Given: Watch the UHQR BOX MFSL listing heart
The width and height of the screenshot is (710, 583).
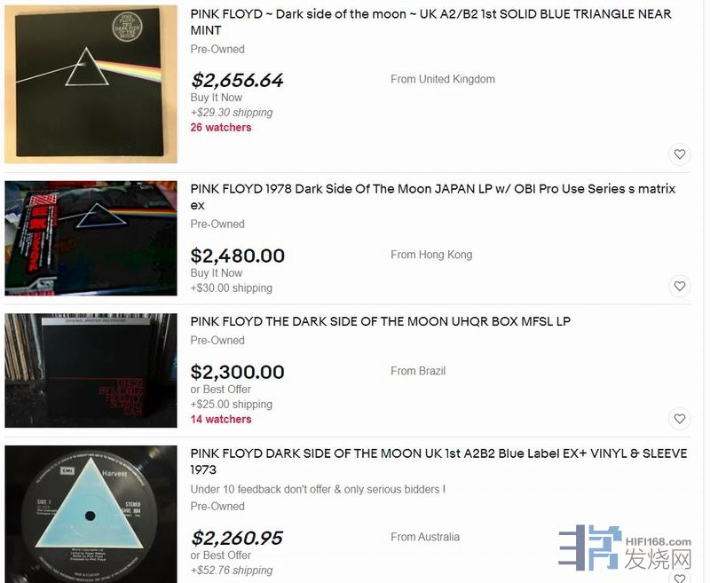Looking at the screenshot, I should tap(679, 419).
